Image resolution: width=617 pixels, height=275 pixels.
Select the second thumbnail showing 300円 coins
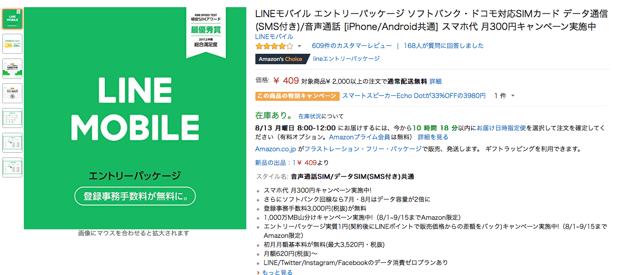12,44
